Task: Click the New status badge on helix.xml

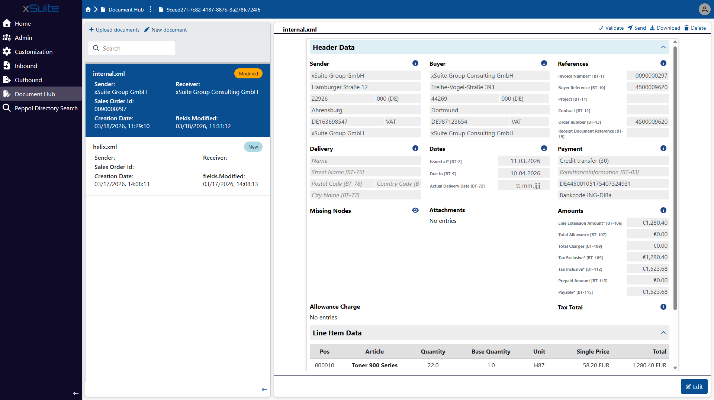Action: point(253,147)
